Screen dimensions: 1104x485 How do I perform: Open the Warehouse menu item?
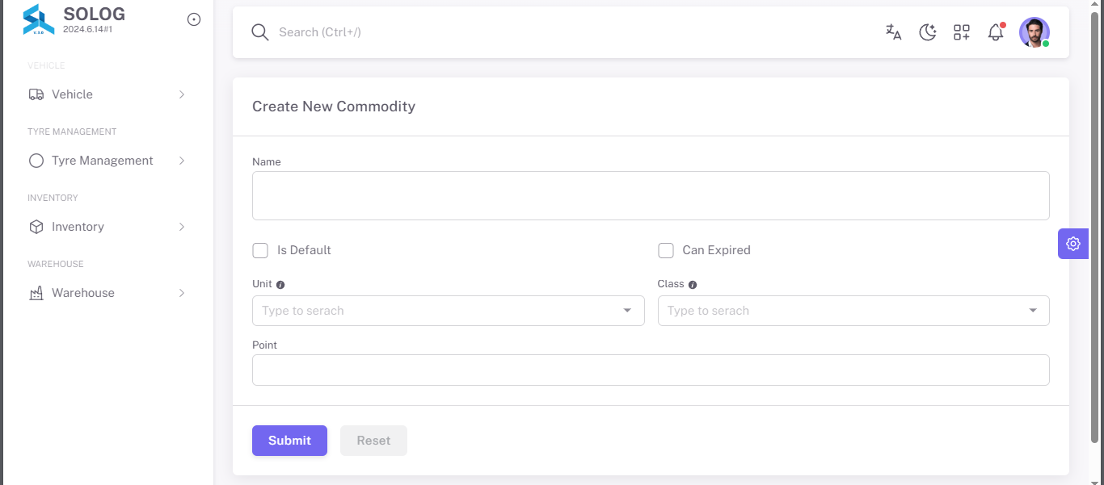pos(107,293)
